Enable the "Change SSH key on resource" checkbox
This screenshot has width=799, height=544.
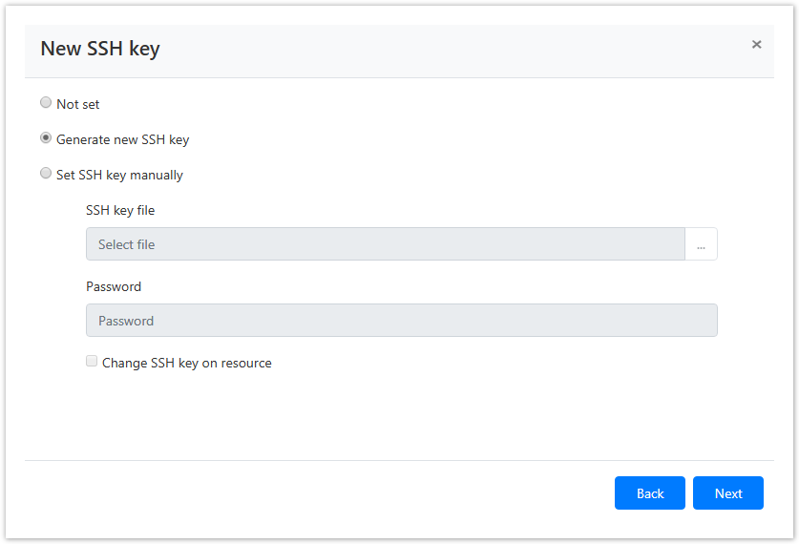pos(92,362)
